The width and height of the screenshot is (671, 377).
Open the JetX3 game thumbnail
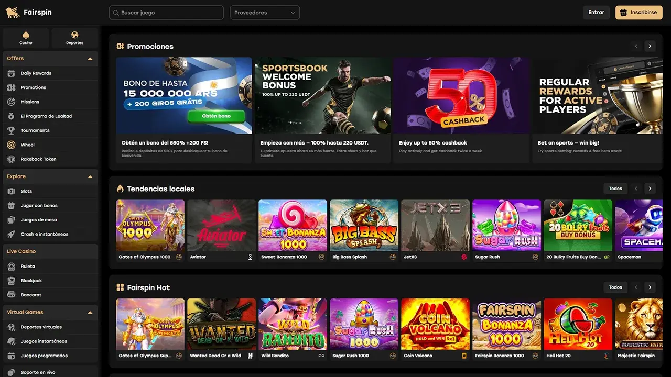pyautogui.click(x=435, y=226)
